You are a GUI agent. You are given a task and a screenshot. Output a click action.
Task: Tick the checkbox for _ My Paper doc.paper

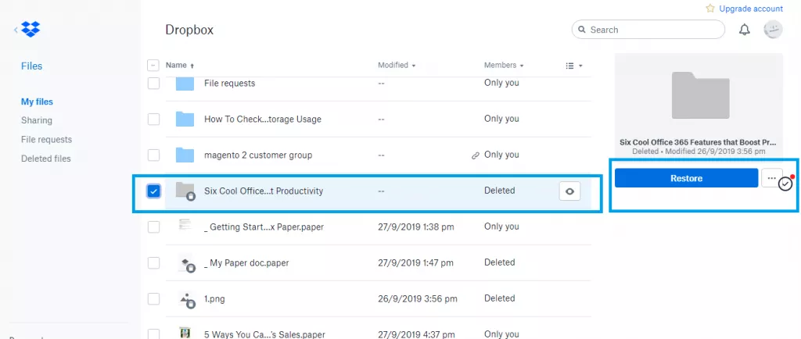pos(154,262)
